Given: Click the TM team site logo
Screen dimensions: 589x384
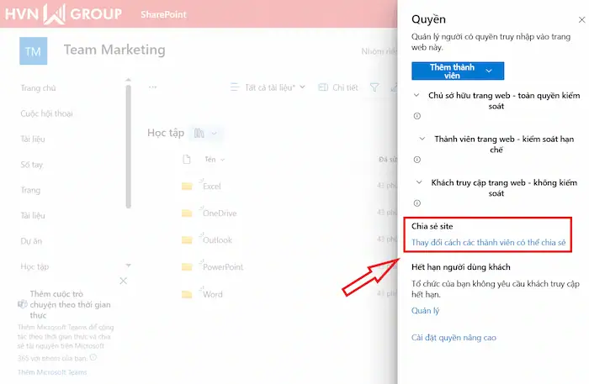Looking at the screenshot, I should coord(33,51).
